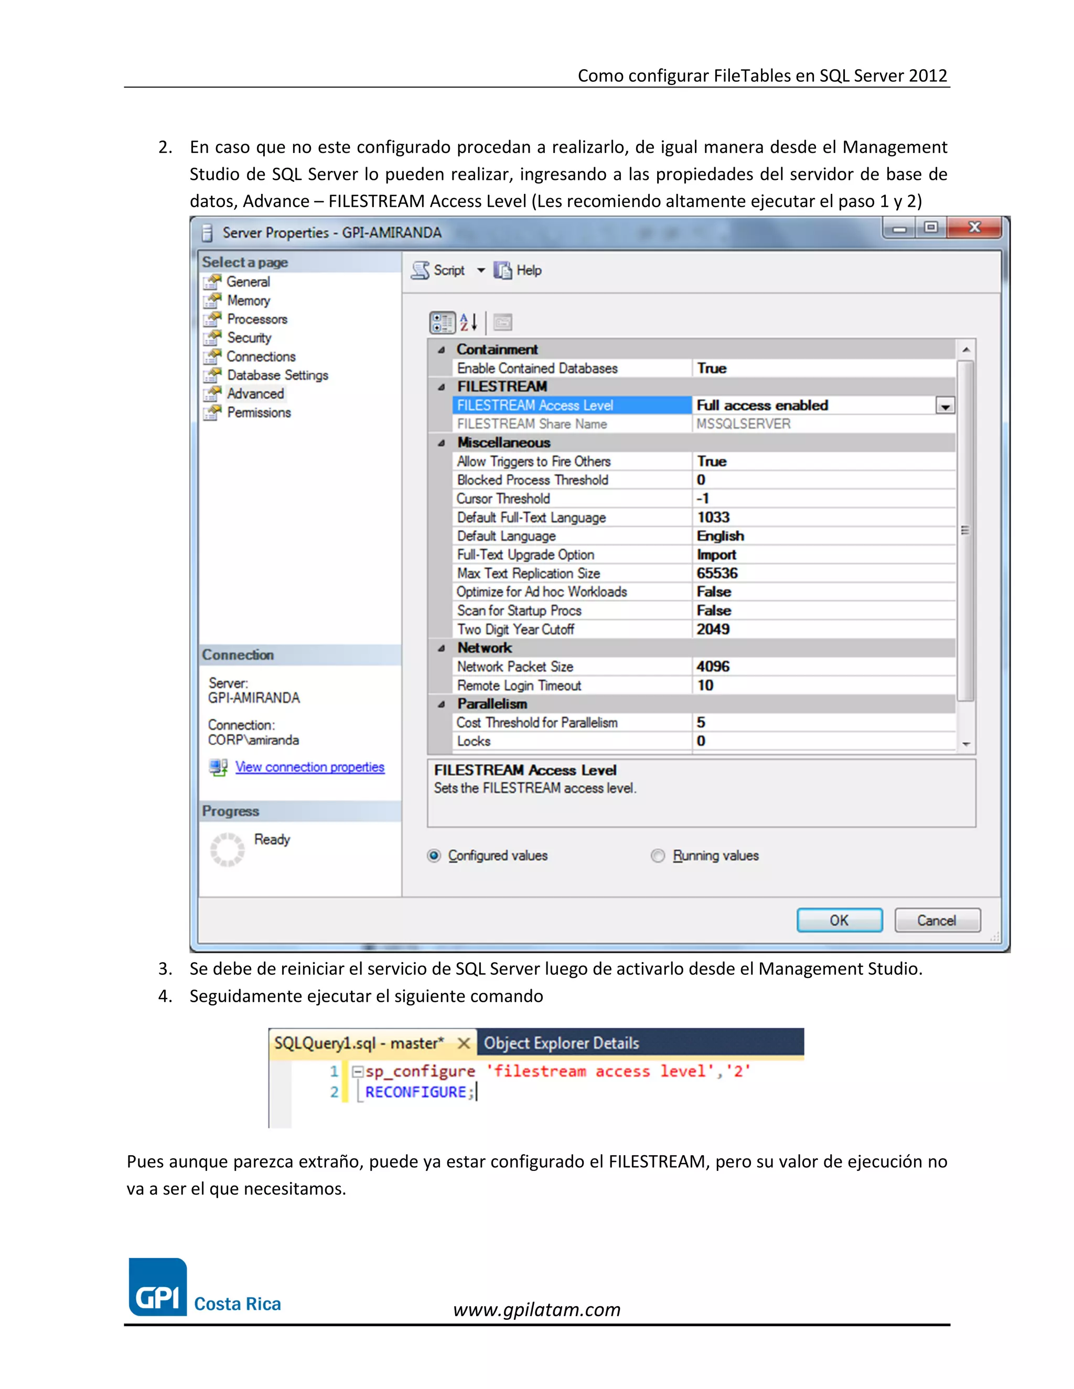The image size is (1074, 1389).
Task: Click the Script toolbar icon
Action: tap(421, 270)
